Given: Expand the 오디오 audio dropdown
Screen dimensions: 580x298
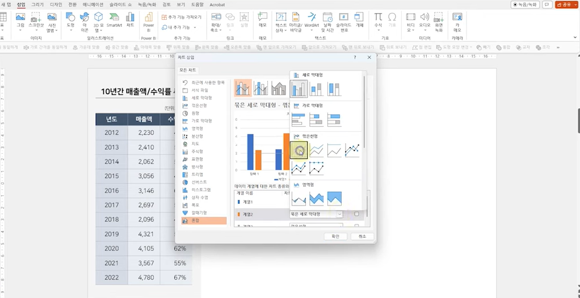Looking at the screenshot, I should [x=425, y=30].
